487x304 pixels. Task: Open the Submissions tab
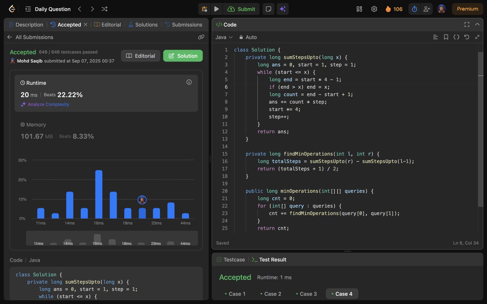pyautogui.click(x=183, y=25)
